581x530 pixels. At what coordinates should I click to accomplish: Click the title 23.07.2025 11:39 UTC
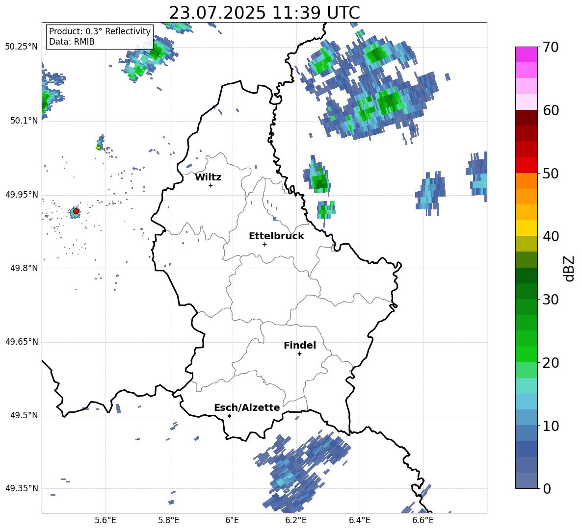click(264, 13)
